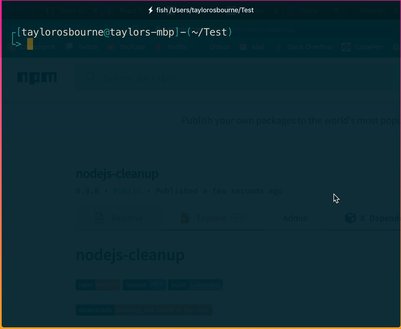Click the '0.0.8' version text
The image size is (401, 329).
point(87,191)
